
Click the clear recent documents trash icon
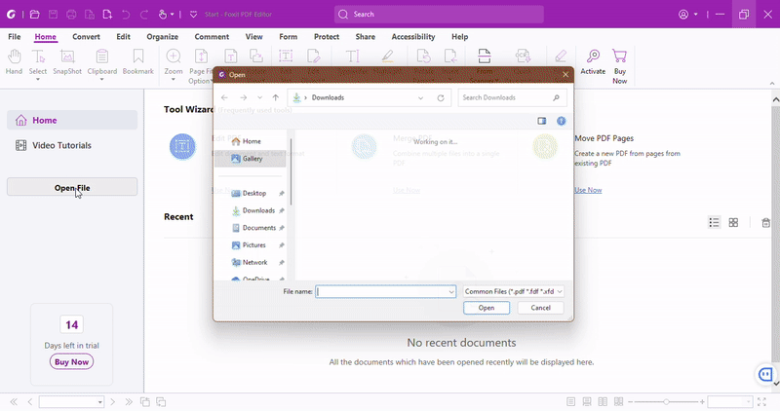pos(766,223)
